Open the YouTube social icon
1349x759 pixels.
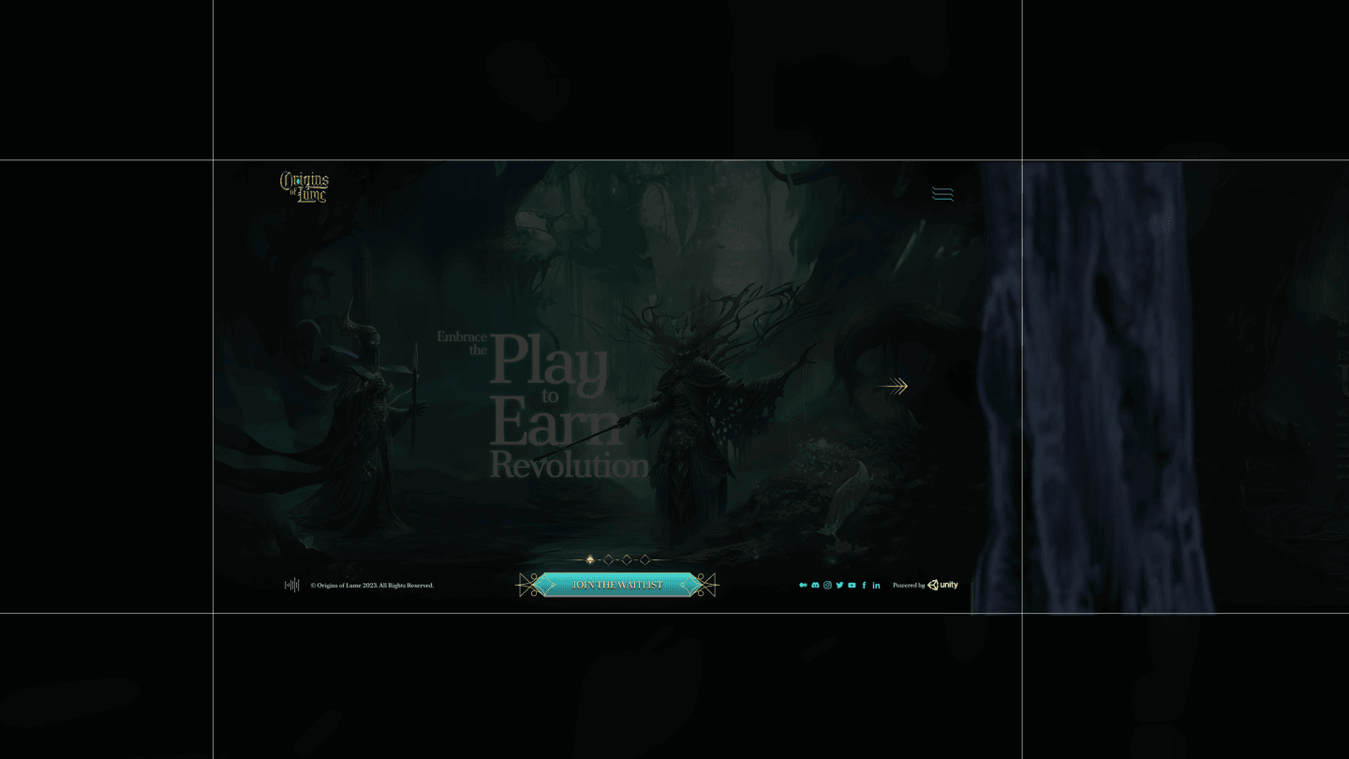(x=852, y=585)
